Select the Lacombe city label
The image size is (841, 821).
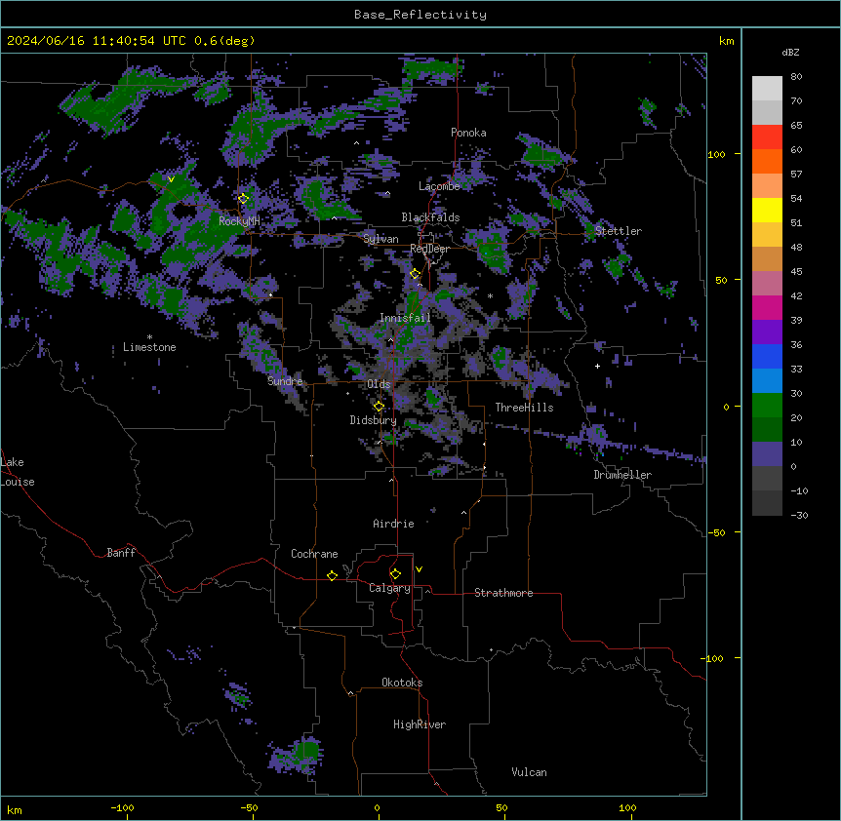click(x=439, y=186)
